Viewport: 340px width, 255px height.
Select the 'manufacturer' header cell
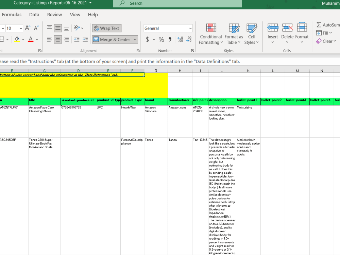(180, 101)
